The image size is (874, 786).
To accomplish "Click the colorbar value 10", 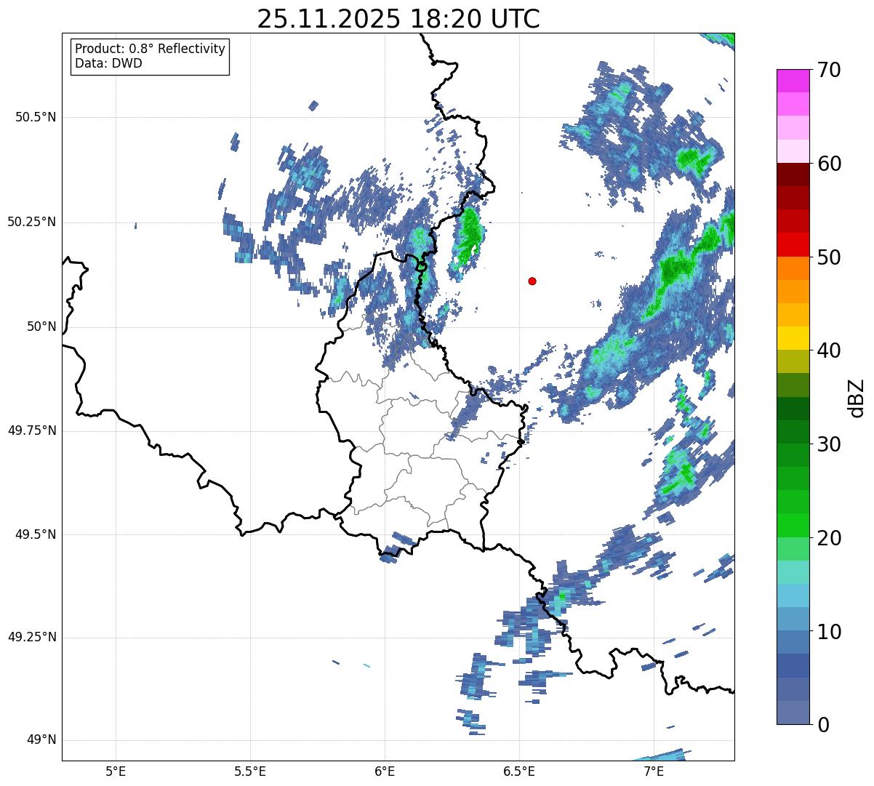I will point(829,631).
